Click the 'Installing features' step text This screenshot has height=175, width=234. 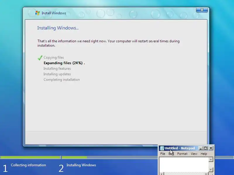pyautogui.click(x=57, y=69)
